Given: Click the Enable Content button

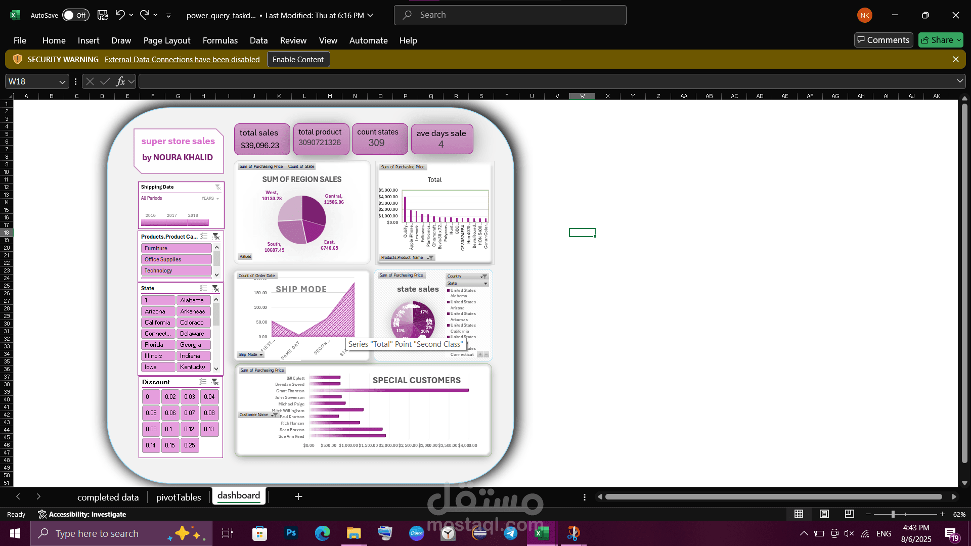Looking at the screenshot, I should pos(298,59).
